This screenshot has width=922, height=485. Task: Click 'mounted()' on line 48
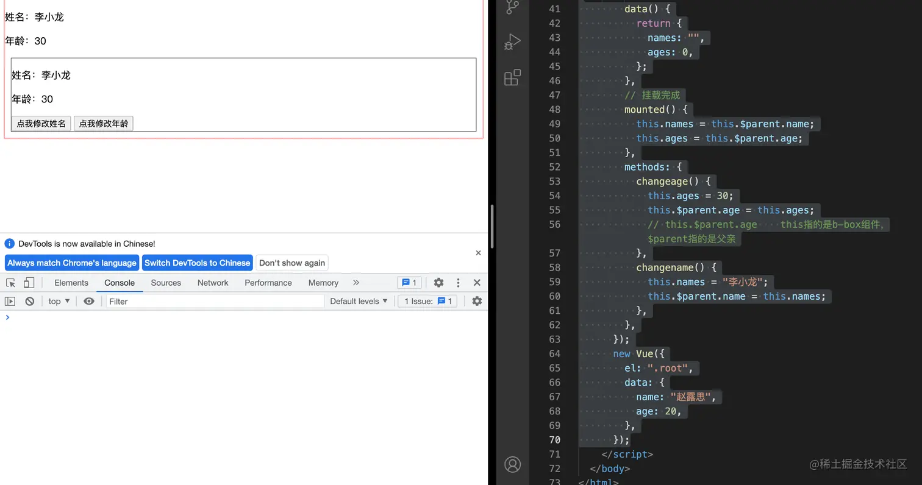point(650,110)
